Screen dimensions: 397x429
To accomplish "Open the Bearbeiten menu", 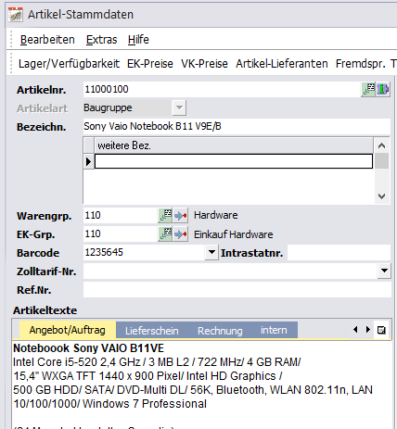I will pyautogui.click(x=47, y=40).
